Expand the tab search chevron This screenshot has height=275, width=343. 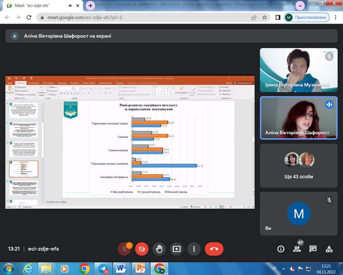(x=300, y=5)
